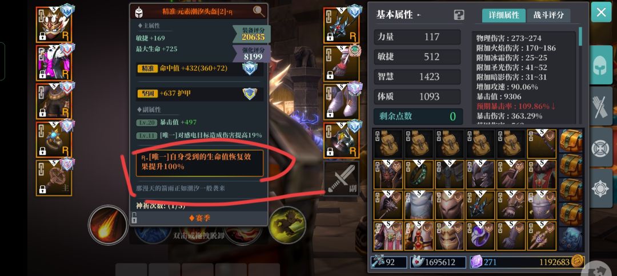Toggle lock on equipped mask helmet slot

point(42,36)
